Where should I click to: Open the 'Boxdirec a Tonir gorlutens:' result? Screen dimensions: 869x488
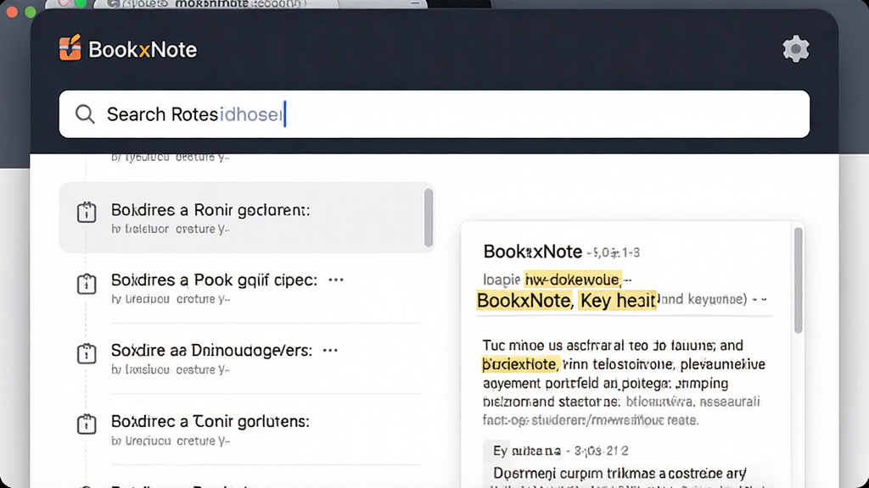[247, 430]
